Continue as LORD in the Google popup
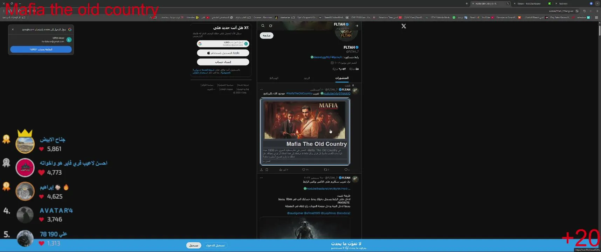601x252 pixels. (41, 49)
